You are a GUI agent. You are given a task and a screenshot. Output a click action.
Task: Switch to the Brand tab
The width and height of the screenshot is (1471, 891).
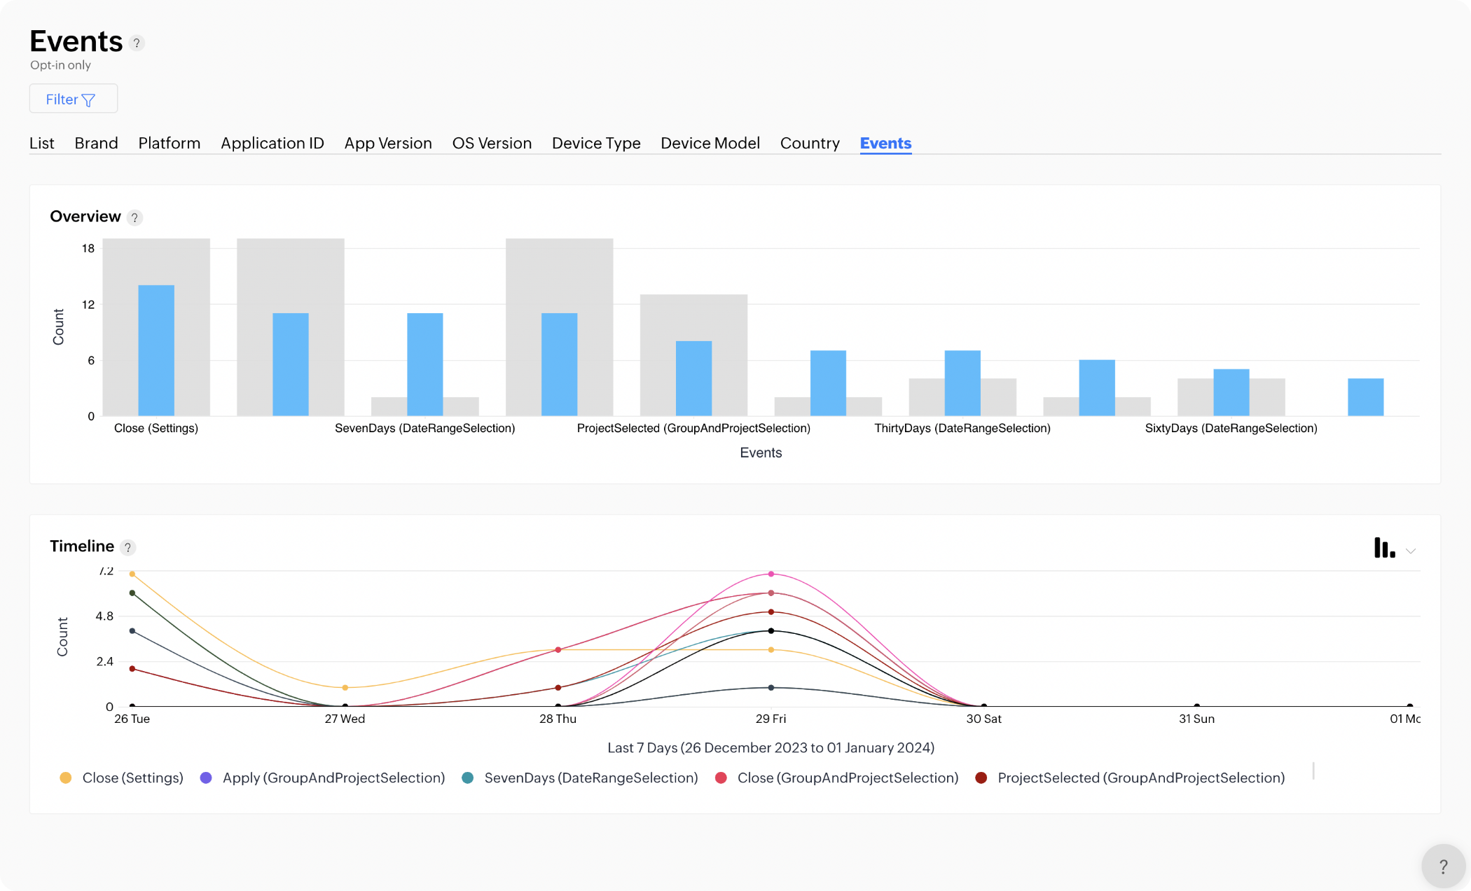(x=95, y=143)
